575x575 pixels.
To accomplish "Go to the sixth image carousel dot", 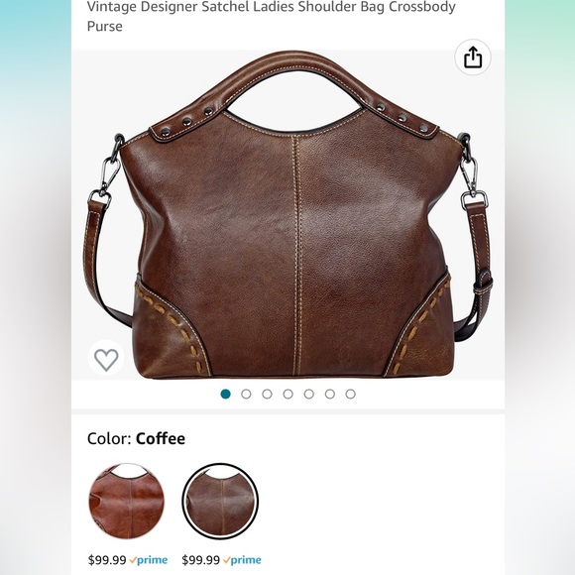I will [x=330, y=395].
